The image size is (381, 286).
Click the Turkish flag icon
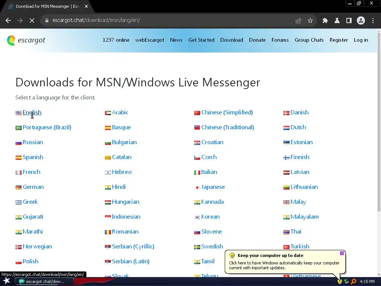(286, 247)
